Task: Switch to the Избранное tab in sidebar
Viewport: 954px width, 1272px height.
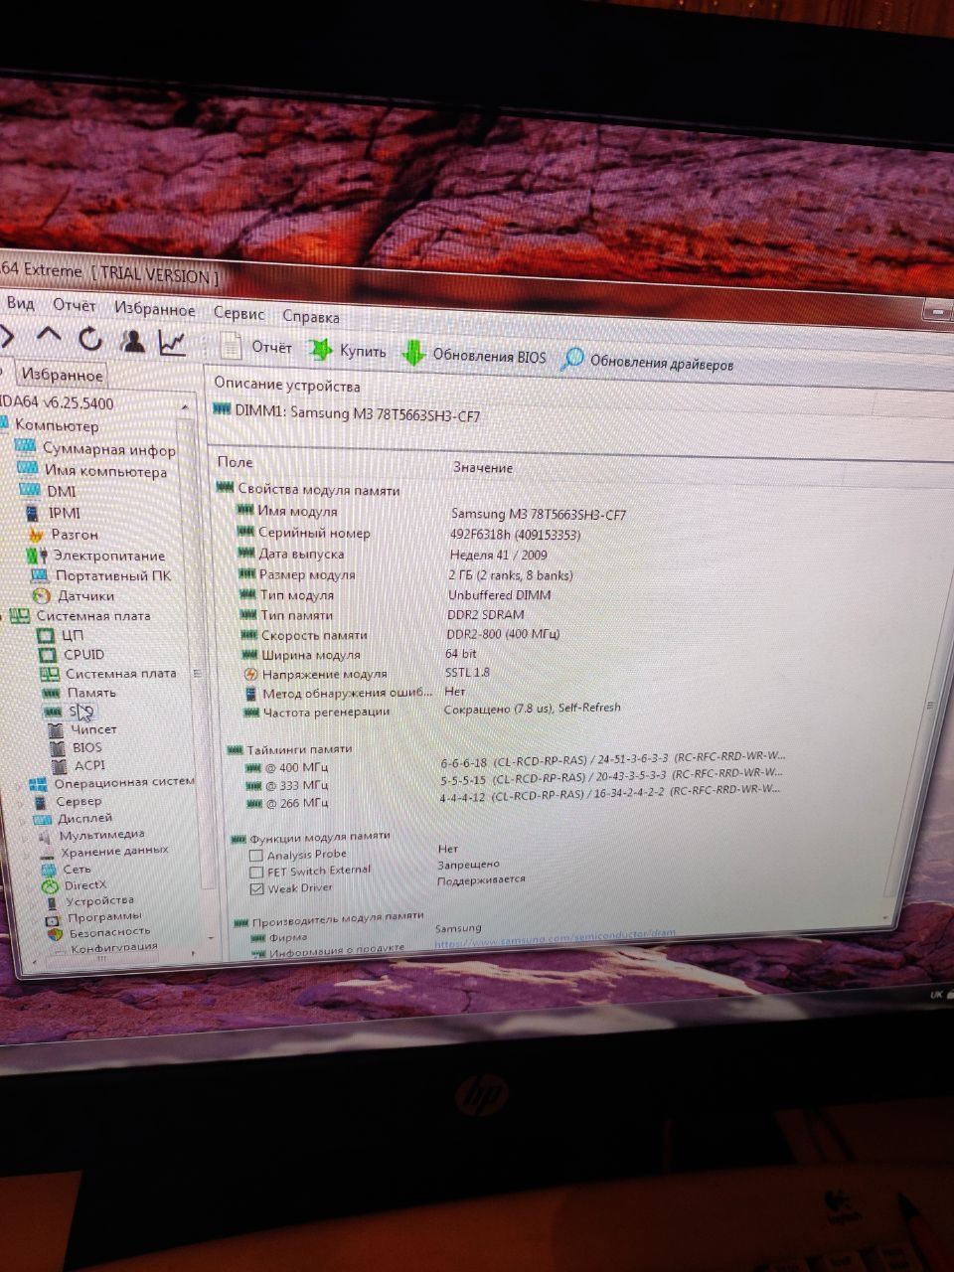Action: click(x=62, y=375)
